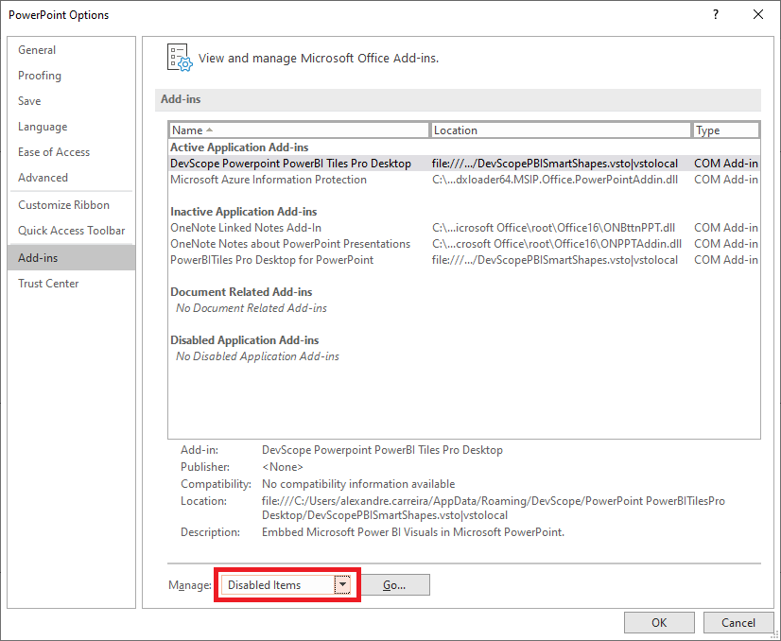Go to Ease of Access options
This screenshot has height=641, width=781.
pos(54,152)
